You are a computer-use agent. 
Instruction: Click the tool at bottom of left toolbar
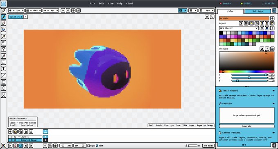[4, 95]
